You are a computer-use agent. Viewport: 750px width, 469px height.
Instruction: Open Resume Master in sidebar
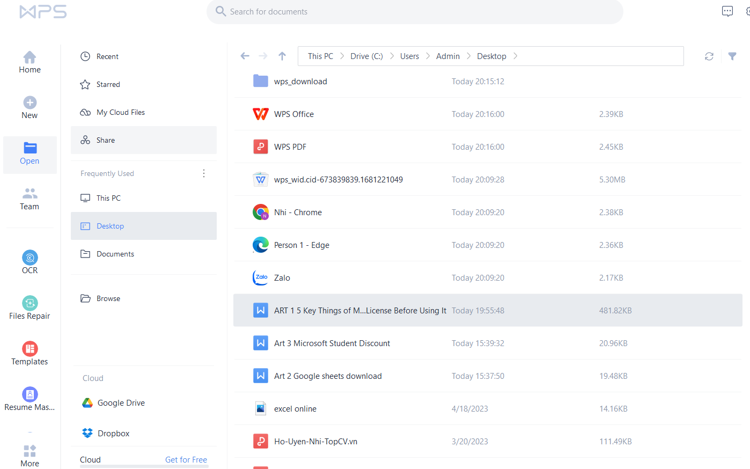tap(30, 399)
